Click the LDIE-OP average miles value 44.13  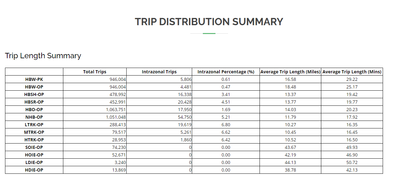coord(290,162)
